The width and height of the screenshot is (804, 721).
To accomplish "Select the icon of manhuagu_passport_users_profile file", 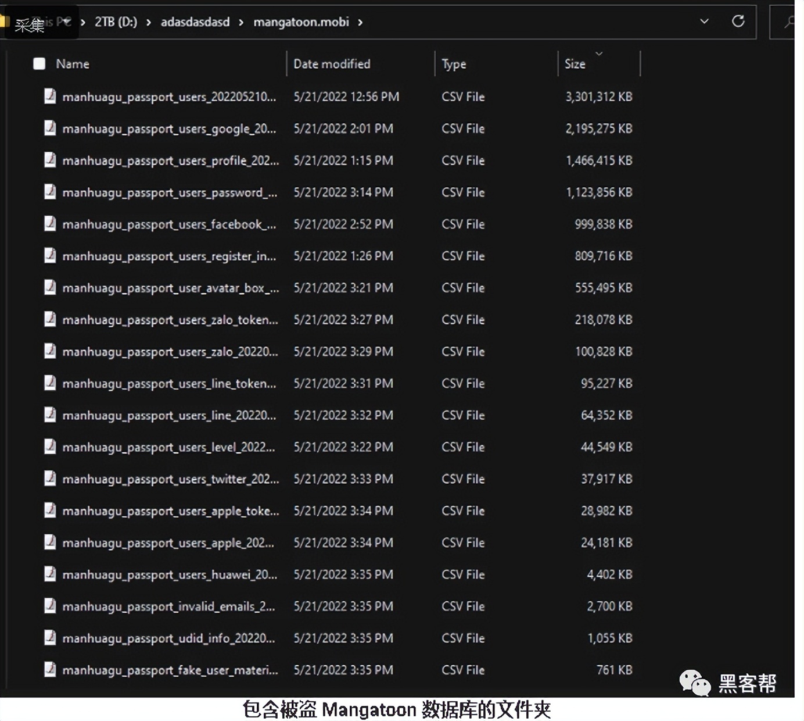I will coord(51,160).
